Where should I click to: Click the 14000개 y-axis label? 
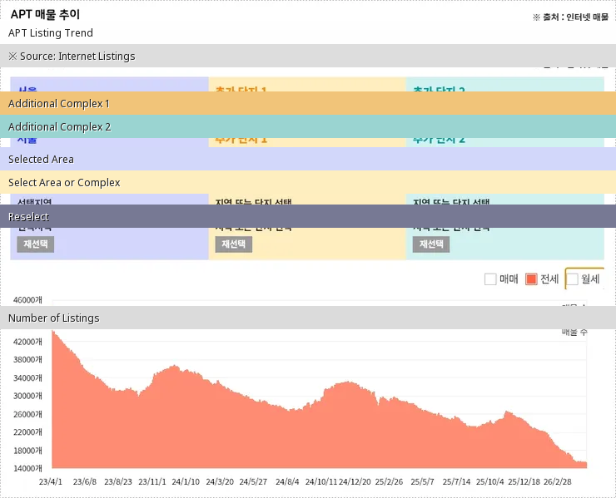(28, 469)
